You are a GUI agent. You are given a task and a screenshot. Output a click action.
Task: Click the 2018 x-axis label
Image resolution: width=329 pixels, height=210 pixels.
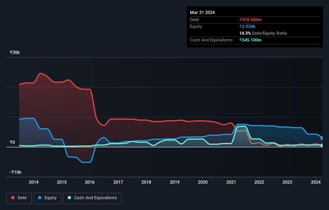(x=146, y=182)
